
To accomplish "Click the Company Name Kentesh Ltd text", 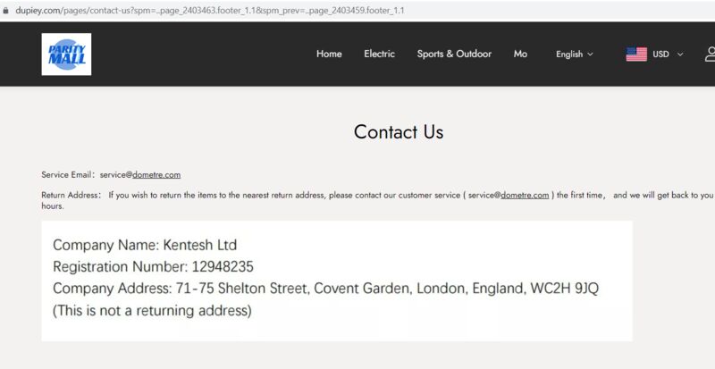I will coord(145,245).
